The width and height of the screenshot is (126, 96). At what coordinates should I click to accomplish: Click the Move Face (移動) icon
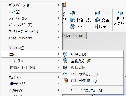point(65,67)
